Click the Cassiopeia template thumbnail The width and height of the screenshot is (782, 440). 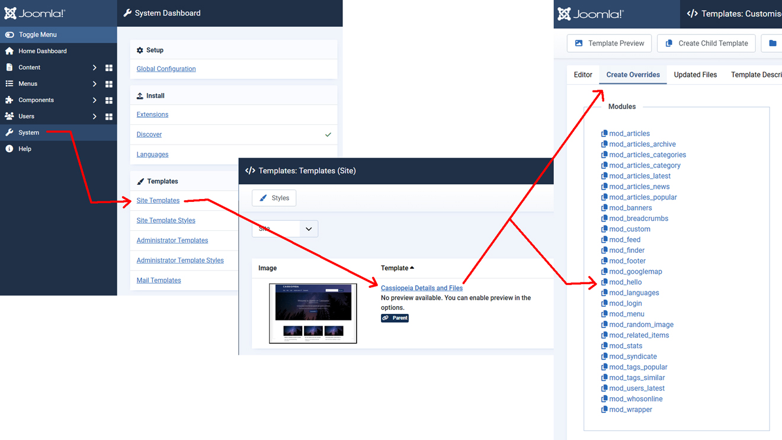tap(313, 313)
